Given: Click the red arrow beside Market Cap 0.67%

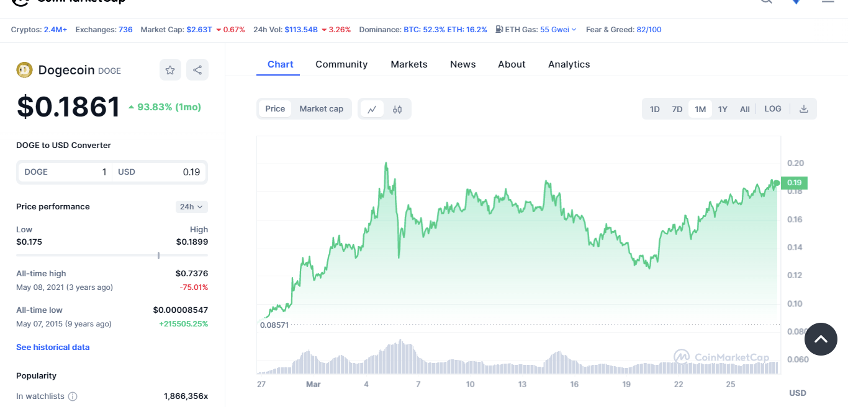Looking at the screenshot, I should (x=219, y=30).
